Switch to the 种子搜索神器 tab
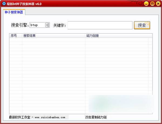The image size is (162, 124). (x=14, y=12)
